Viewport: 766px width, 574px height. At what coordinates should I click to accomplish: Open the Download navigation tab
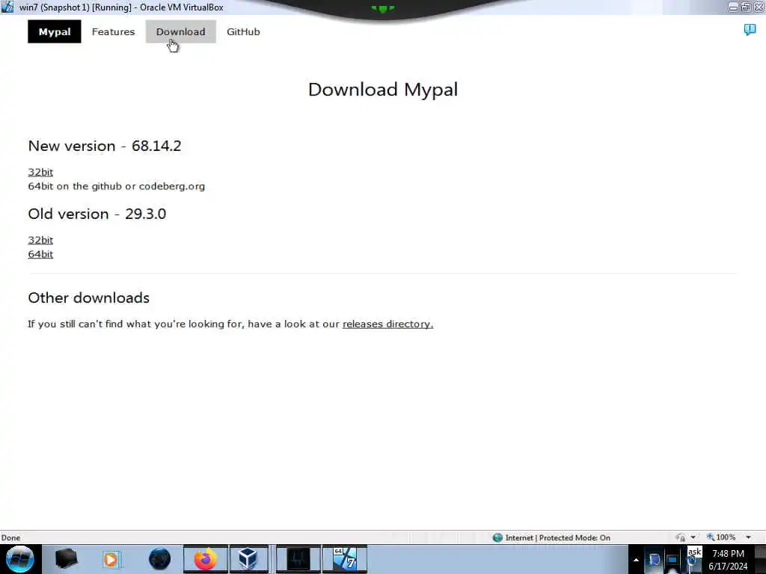tap(180, 31)
